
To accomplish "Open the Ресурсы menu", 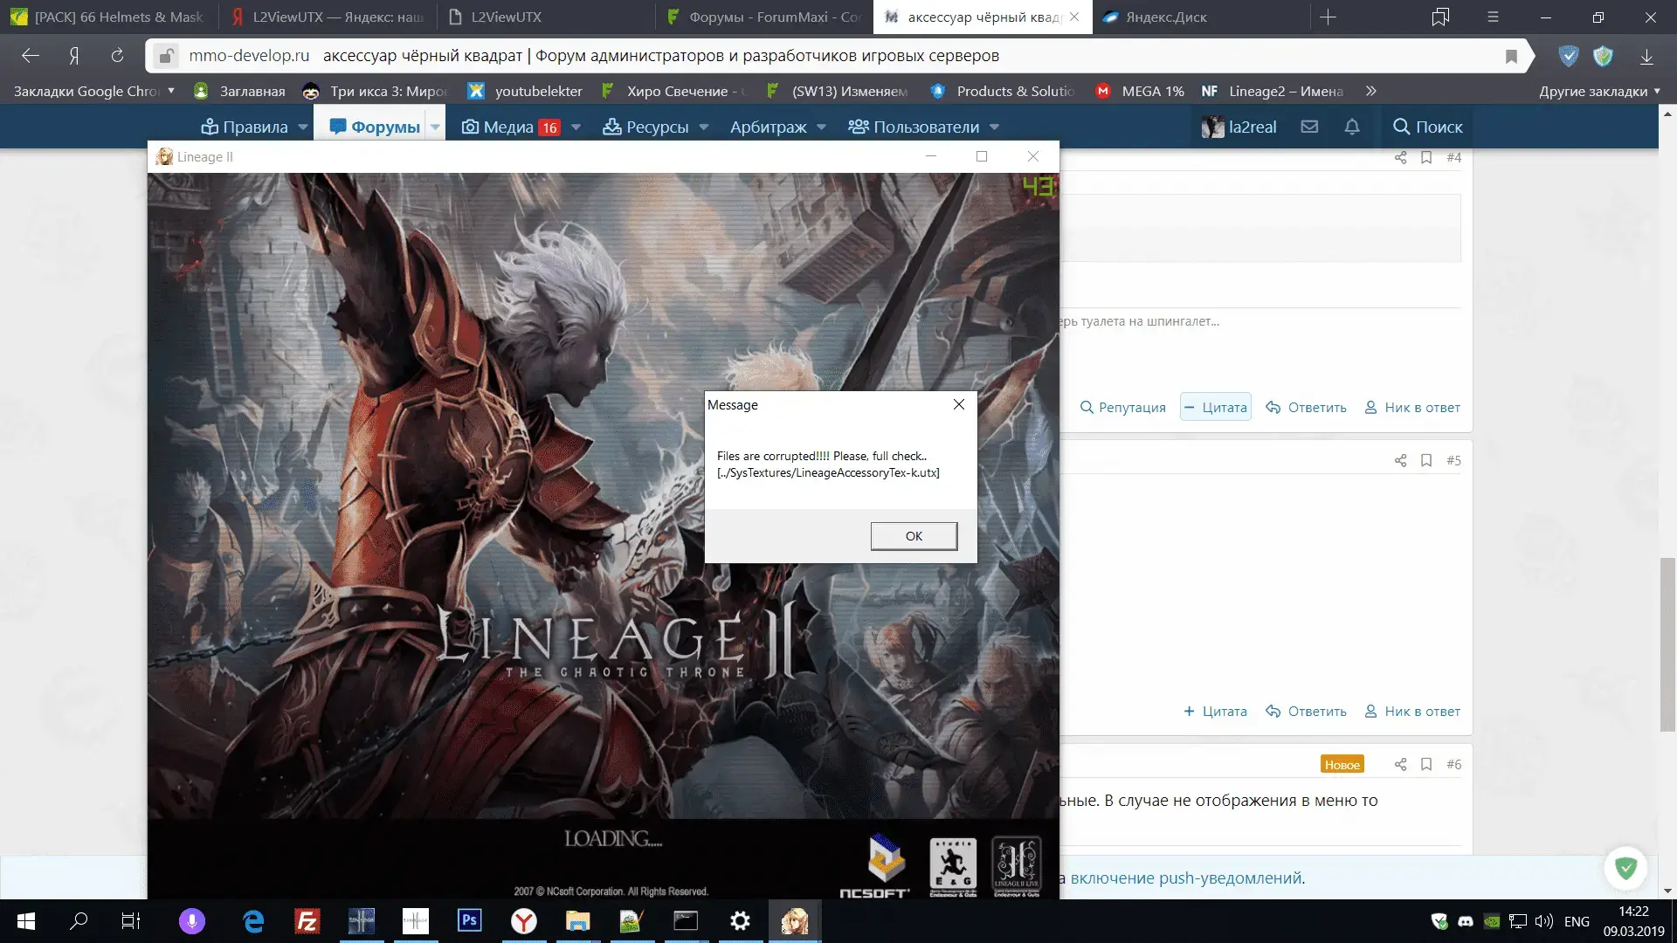I will coord(646,127).
